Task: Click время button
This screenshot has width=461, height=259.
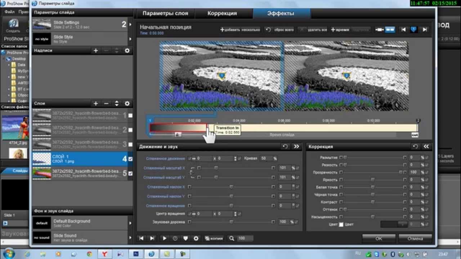Action: pos(340,30)
